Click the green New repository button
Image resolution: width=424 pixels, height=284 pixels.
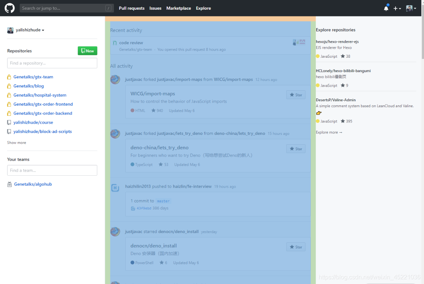tap(87, 51)
